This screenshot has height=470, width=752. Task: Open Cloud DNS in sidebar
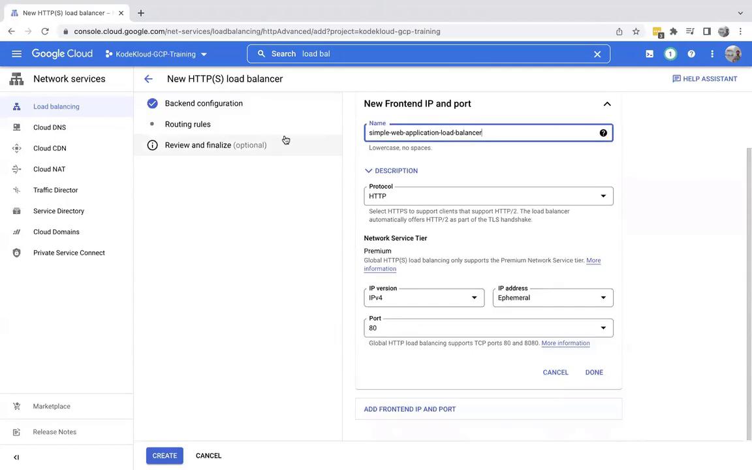50,127
